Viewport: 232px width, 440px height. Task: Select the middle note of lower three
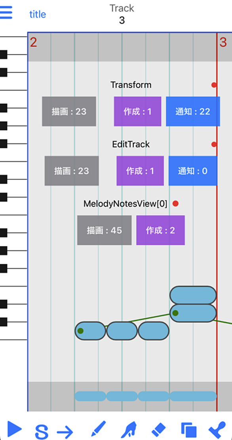(122, 331)
